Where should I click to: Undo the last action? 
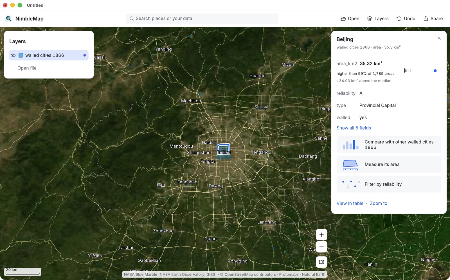[x=406, y=19]
